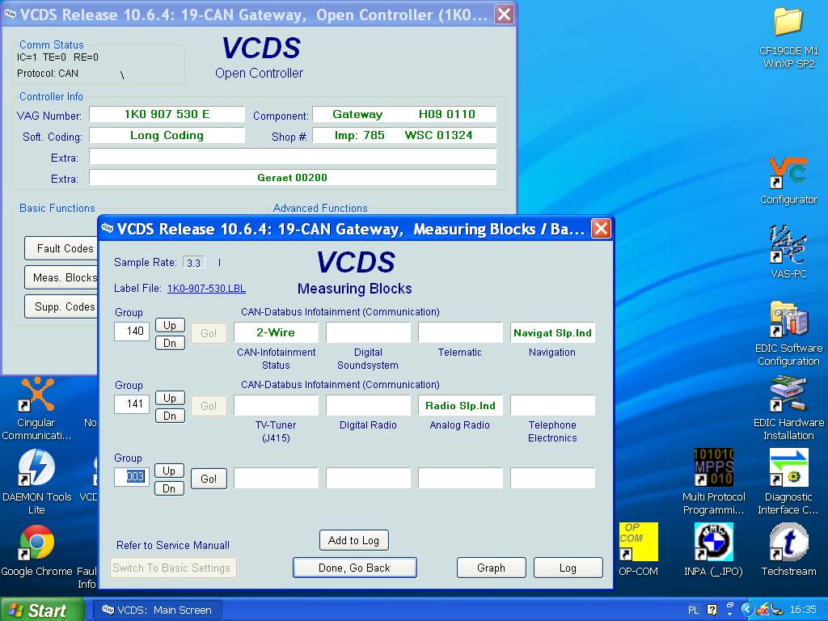Close the Measuring Blocks window
The image size is (828, 621).
coord(601,229)
